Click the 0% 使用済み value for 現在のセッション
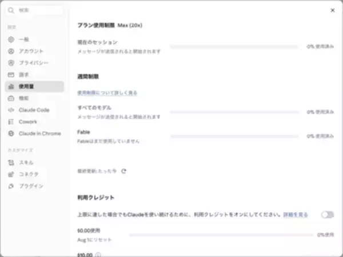 point(320,47)
